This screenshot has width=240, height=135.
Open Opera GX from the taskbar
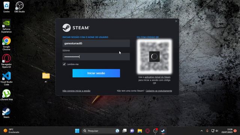coord(147,131)
